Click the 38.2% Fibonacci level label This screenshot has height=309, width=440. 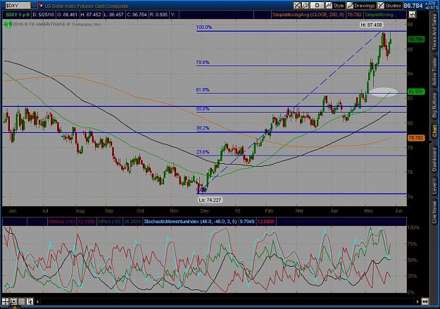coord(203,127)
